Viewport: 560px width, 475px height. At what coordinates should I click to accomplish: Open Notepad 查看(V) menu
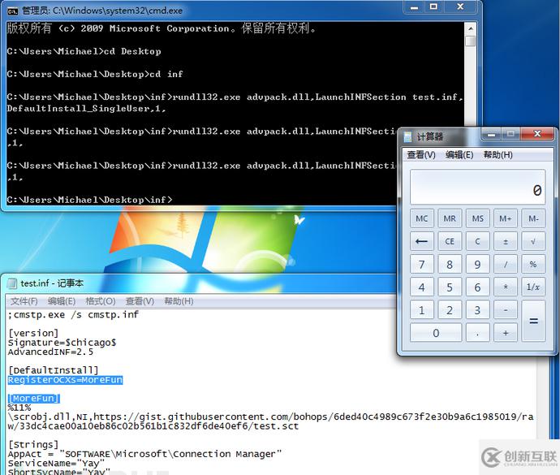[x=140, y=301]
